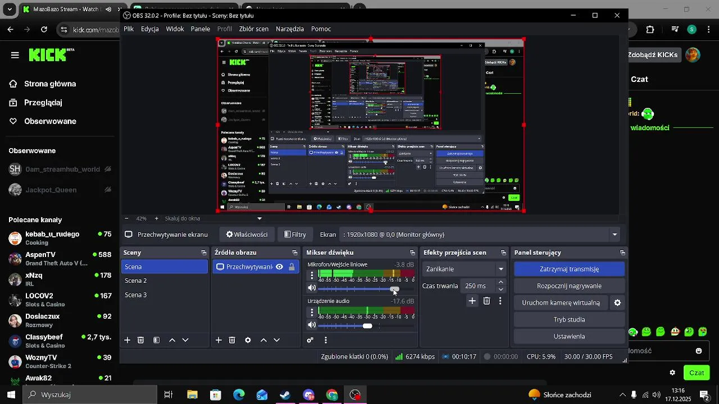Add a new scene with plus icon in Sceny
Viewport: 719px width, 404px height.
128,340
